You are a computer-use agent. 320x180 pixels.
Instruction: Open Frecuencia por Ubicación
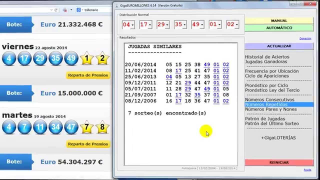pos(272,71)
